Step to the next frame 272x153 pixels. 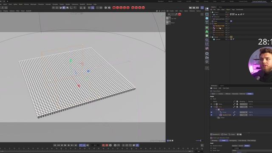coord(69,145)
